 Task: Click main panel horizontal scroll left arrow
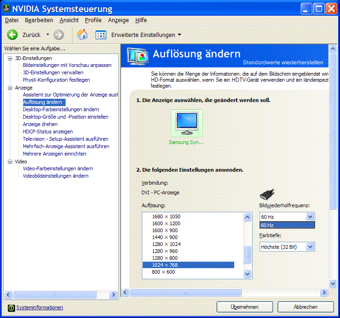125,293
